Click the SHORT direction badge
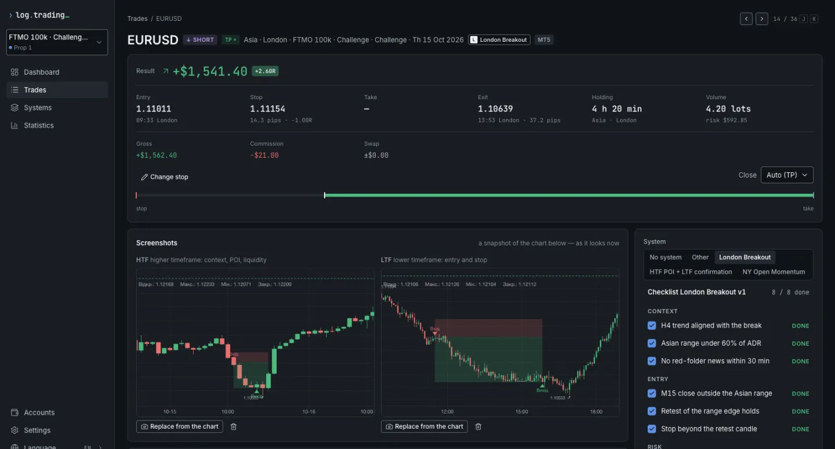835x449 pixels. pos(200,40)
